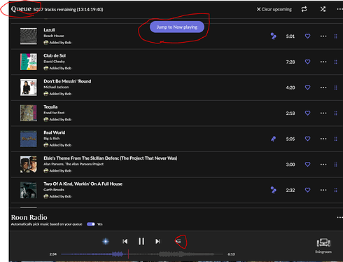Open Roon Radio more options menu
The width and height of the screenshot is (343, 262).
pyautogui.click(x=339, y=217)
